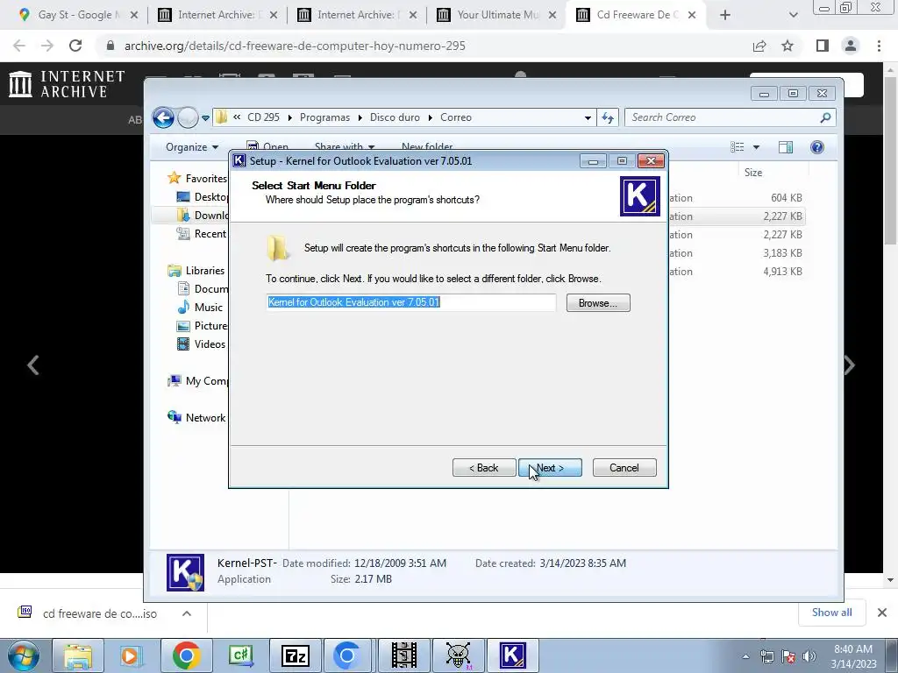Click Browse to choose a different folder
Screen dimensions: 898x673
pos(598,302)
